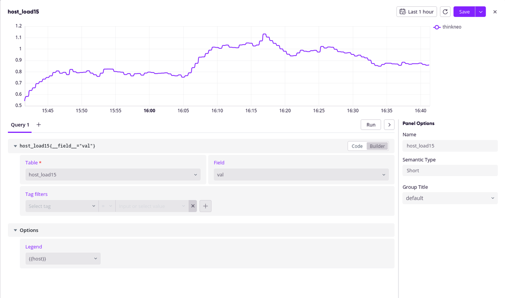This screenshot has height=298, width=505.
Task: Click the Run button
Action: coord(370,125)
